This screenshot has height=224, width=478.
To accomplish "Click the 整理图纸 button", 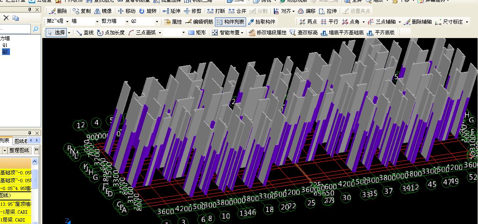I will tap(19, 150).
